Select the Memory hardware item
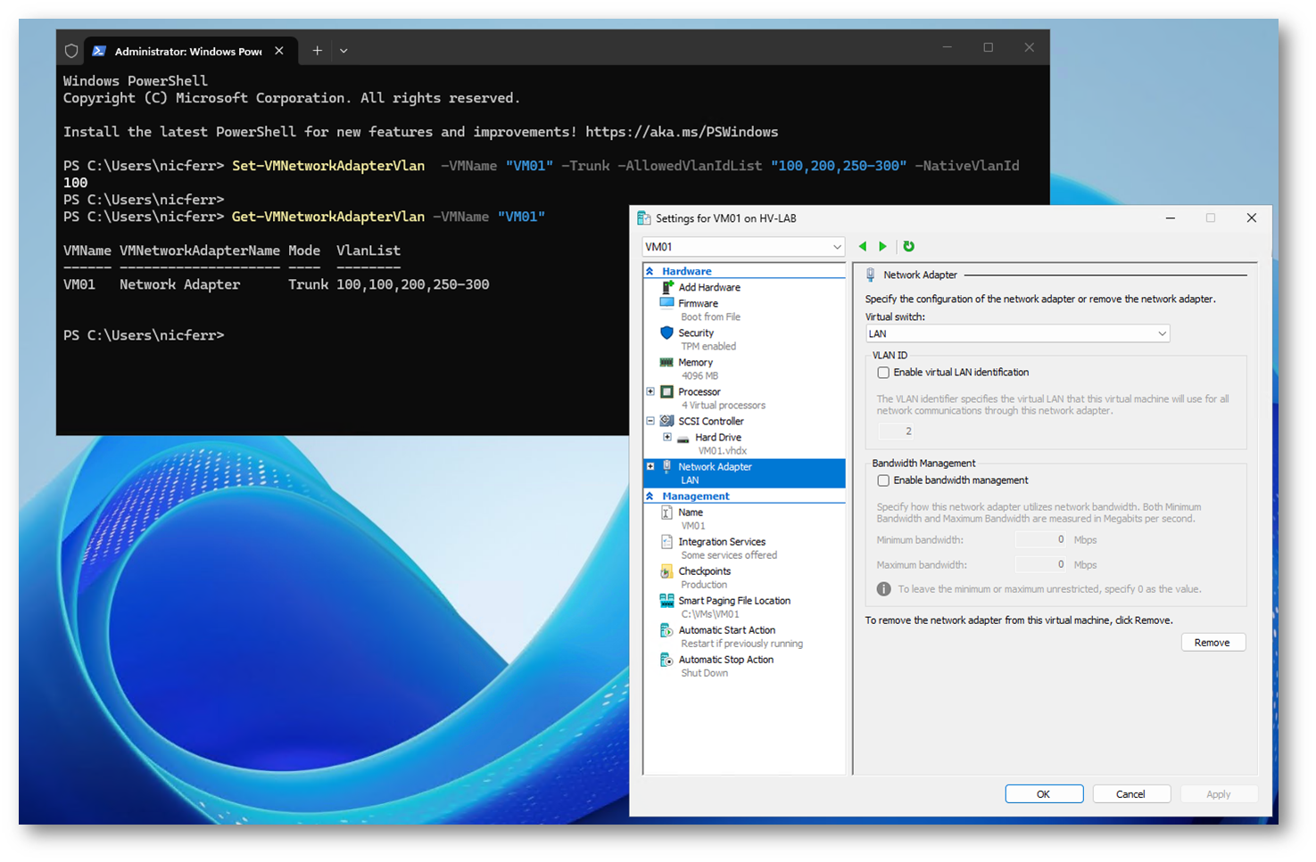The height and width of the screenshot is (862, 1316). point(695,363)
